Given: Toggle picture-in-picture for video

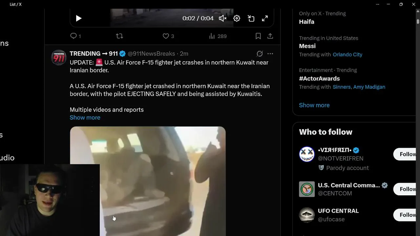Looking at the screenshot, I should [251, 18].
